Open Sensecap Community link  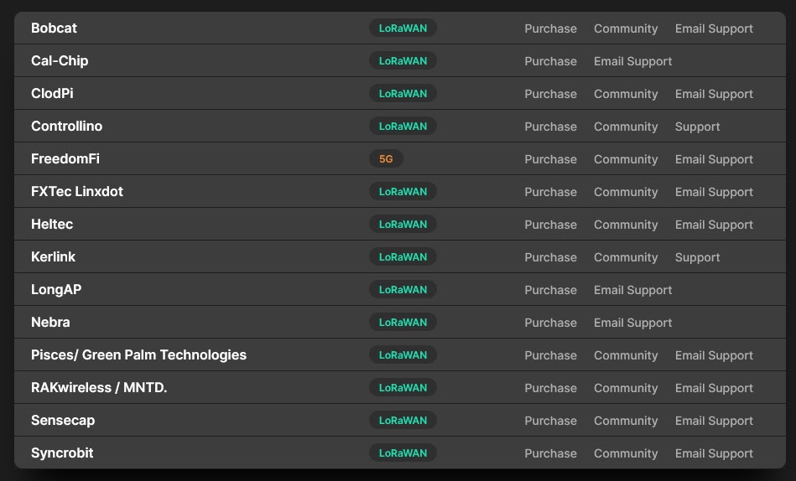pyautogui.click(x=625, y=421)
